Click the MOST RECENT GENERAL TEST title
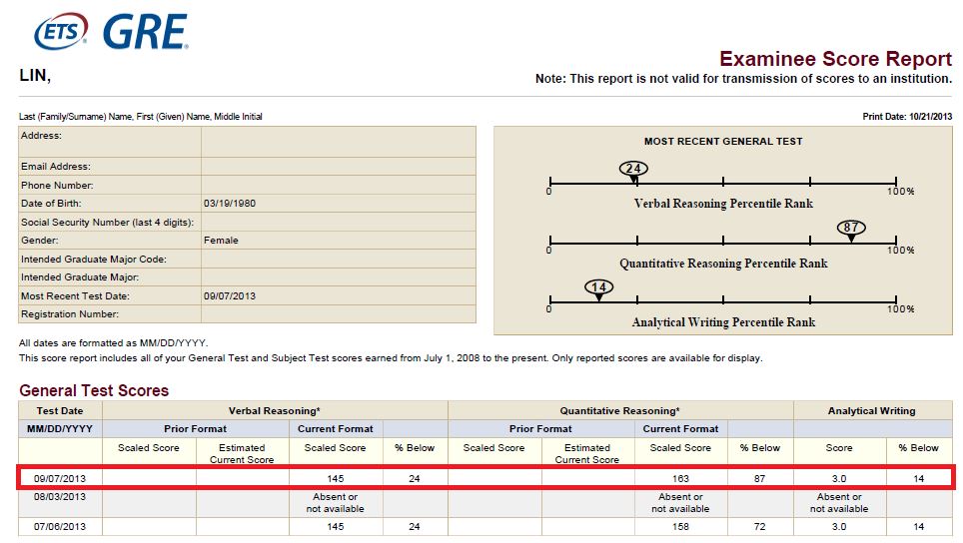 pyautogui.click(x=723, y=141)
